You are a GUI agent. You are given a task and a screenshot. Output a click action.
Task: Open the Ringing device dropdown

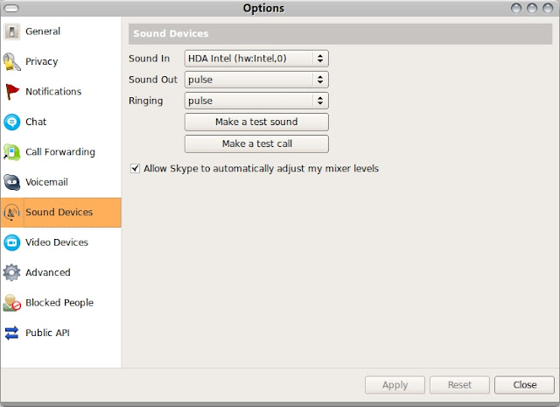click(x=256, y=101)
